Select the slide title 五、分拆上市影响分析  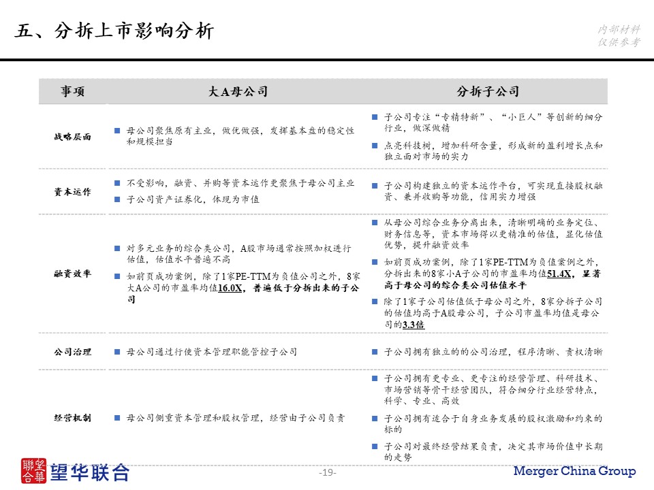pyautogui.click(x=114, y=32)
